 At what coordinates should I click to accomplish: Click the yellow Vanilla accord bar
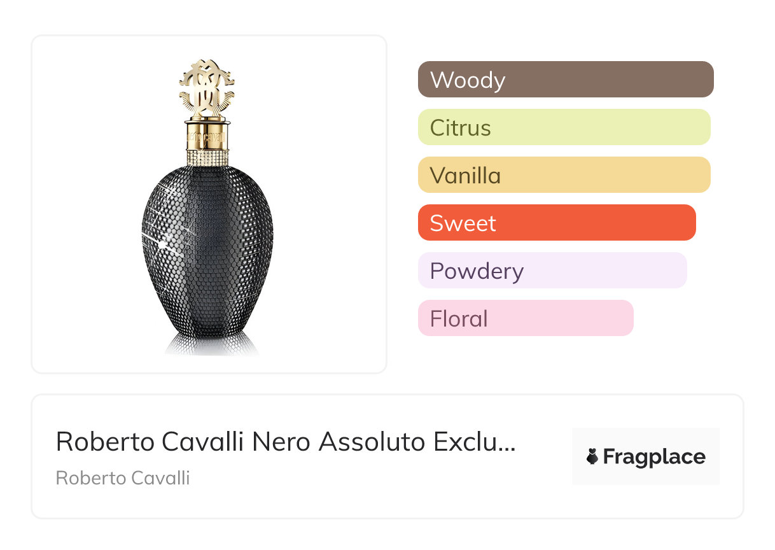[564, 175]
